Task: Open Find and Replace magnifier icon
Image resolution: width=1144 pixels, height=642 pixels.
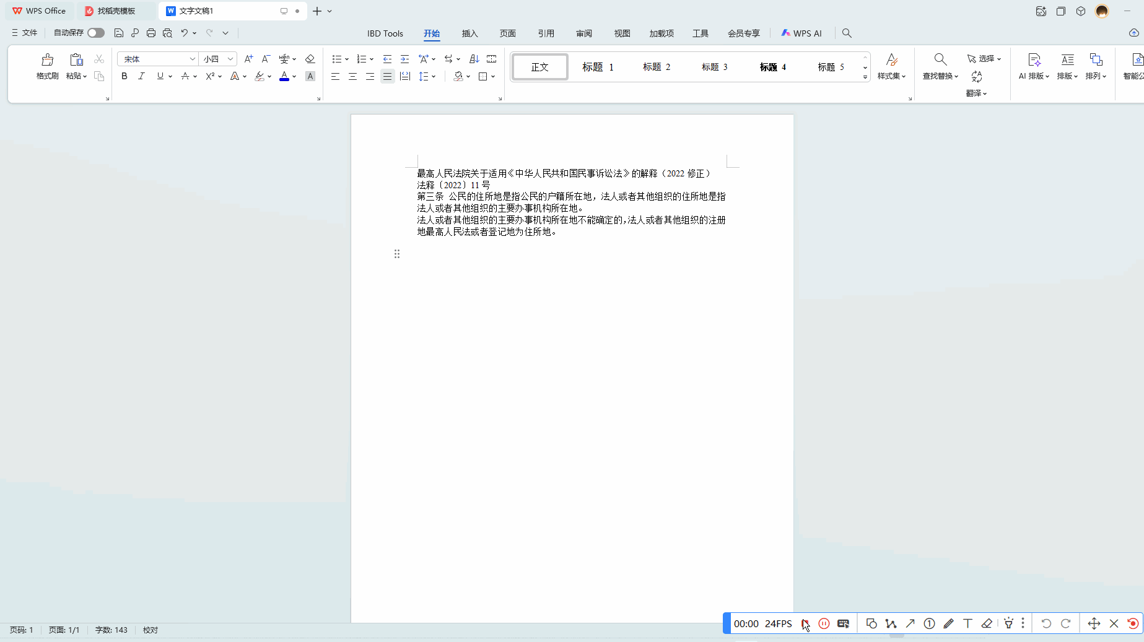Action: [x=940, y=60]
